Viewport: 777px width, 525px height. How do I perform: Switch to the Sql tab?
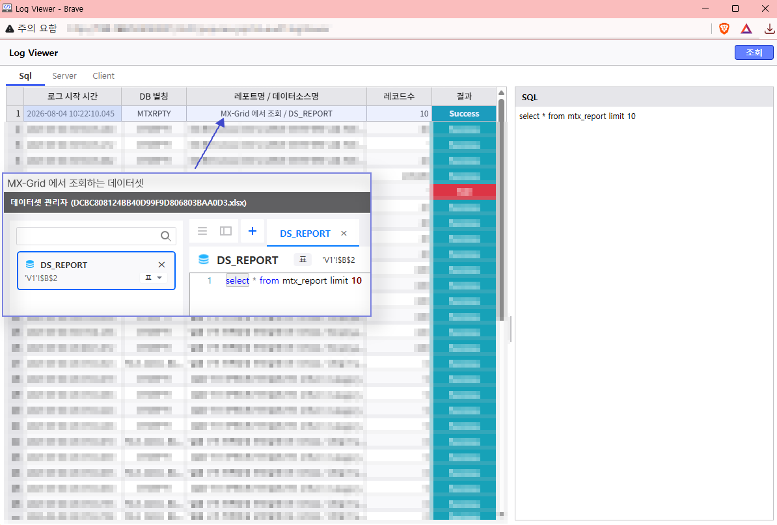pyautogui.click(x=25, y=75)
